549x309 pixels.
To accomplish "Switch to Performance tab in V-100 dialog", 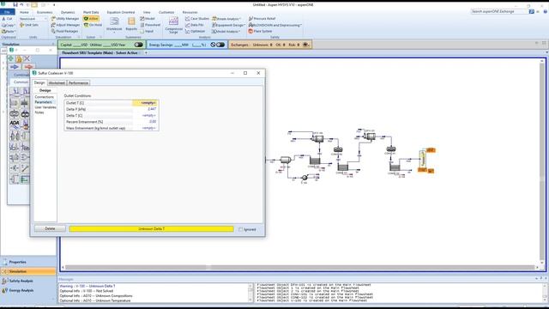I will pos(78,83).
